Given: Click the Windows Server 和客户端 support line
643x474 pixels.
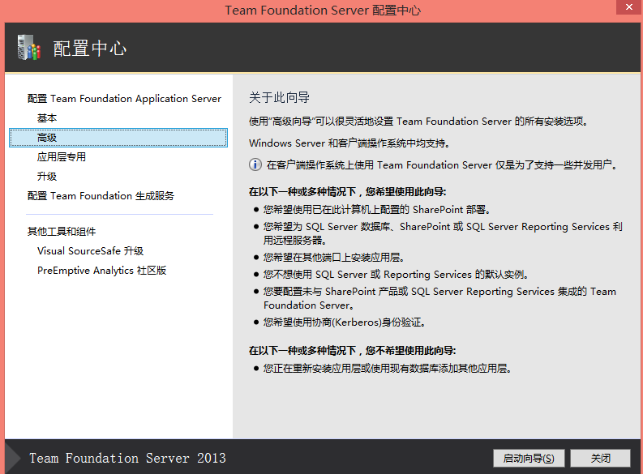Looking at the screenshot, I should coord(349,143).
